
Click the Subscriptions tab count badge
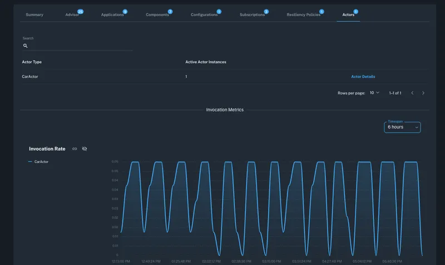pos(266,11)
